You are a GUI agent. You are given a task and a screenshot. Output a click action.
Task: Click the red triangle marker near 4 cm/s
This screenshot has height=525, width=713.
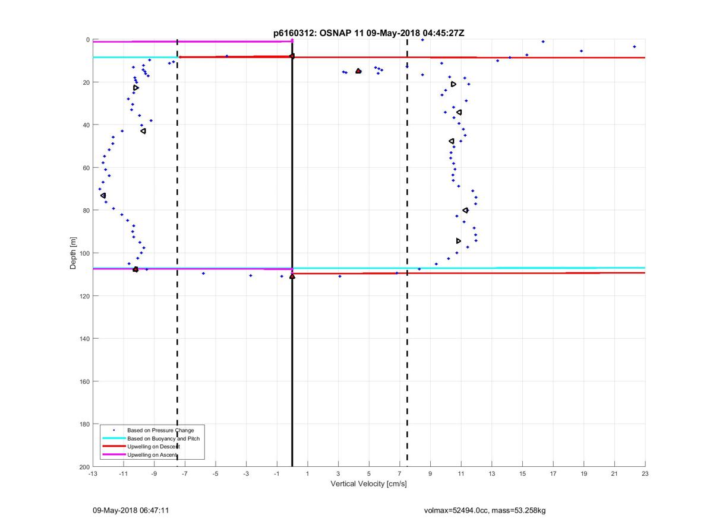pos(358,71)
